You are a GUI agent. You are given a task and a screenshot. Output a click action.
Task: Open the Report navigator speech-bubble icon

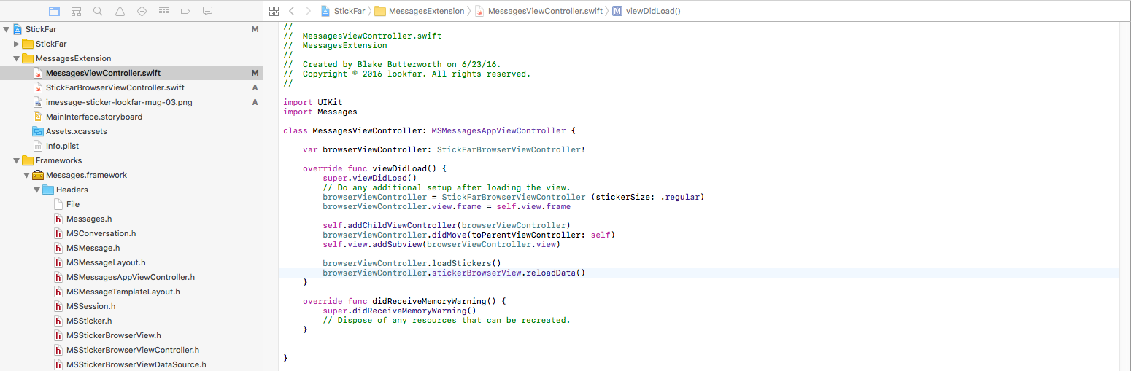tap(207, 11)
